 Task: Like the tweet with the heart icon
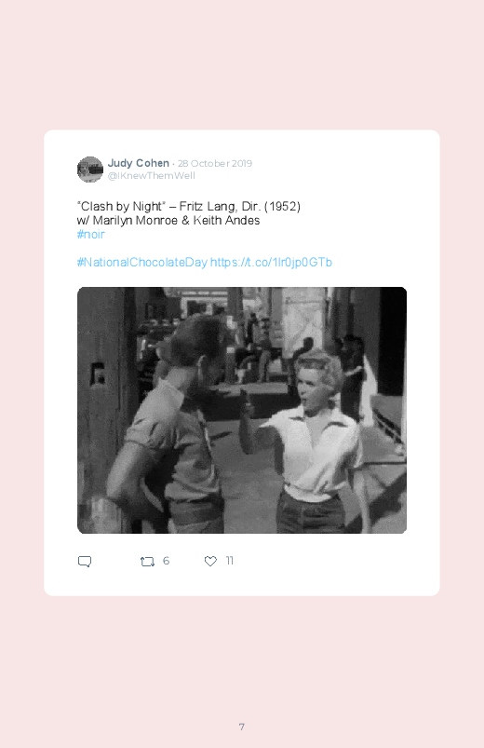pyautogui.click(x=210, y=562)
